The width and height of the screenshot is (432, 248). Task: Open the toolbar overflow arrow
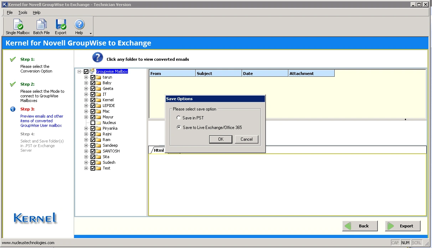click(x=91, y=34)
